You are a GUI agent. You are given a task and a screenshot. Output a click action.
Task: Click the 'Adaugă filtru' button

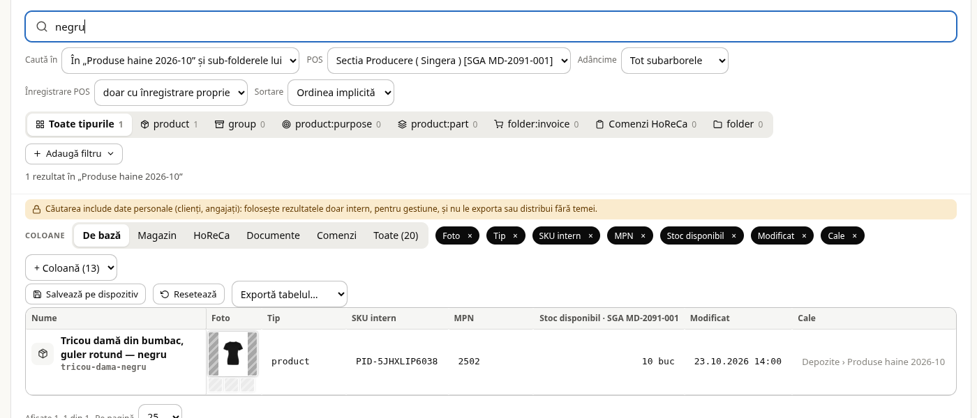(74, 153)
